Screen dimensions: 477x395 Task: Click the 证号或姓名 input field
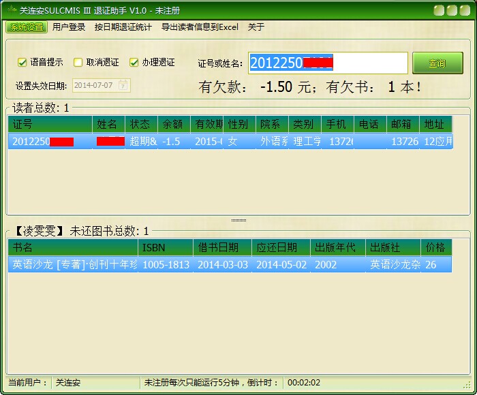click(x=327, y=63)
